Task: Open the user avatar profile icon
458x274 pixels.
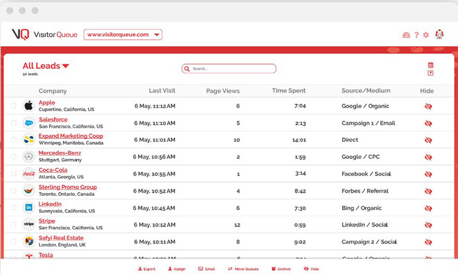Action: click(439, 34)
